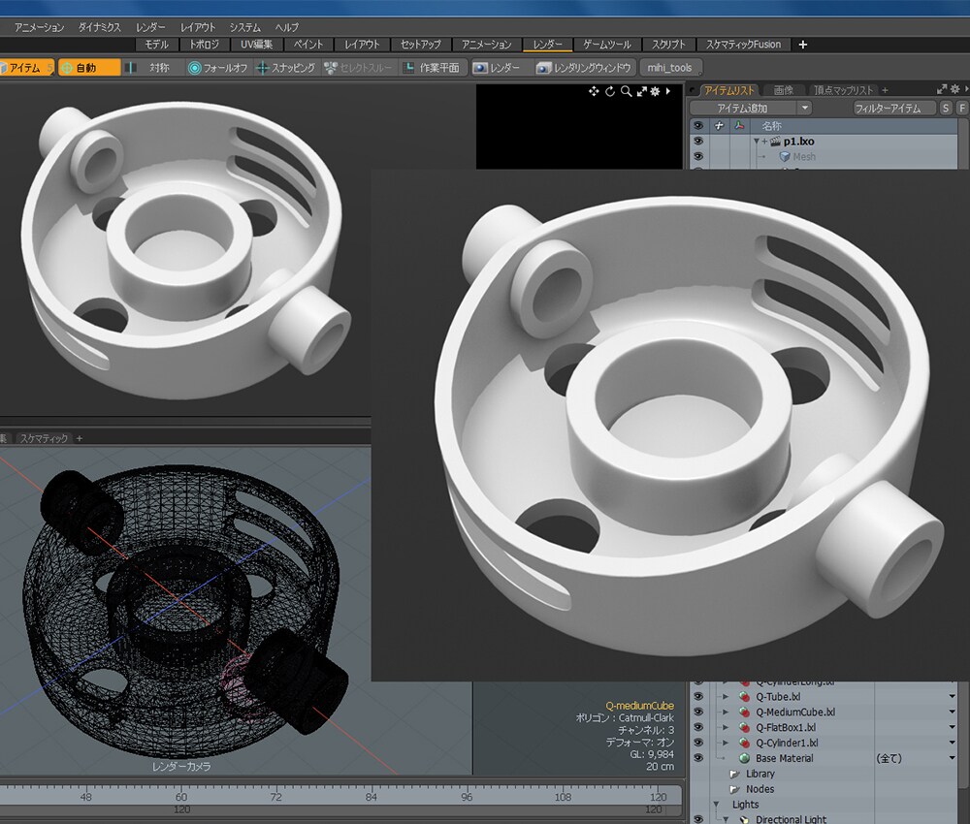Click the viewport maximize arrows icon
Viewport: 970px width, 824px height.
[x=641, y=91]
